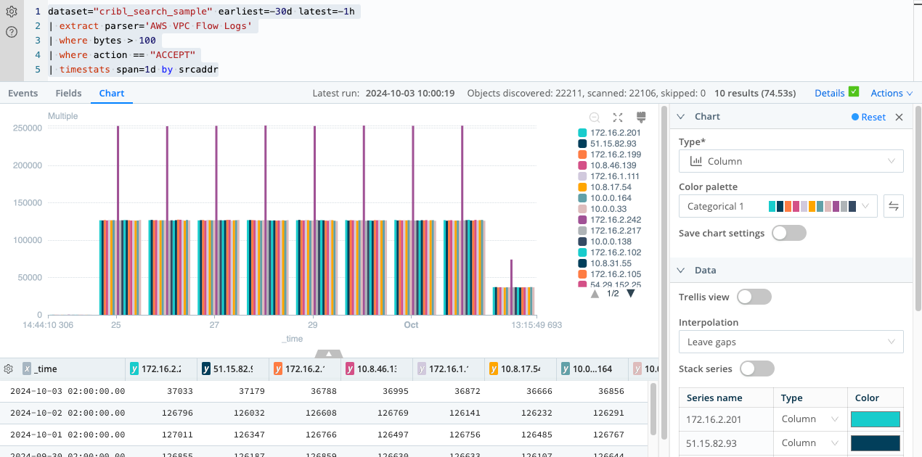This screenshot has height=457, width=922.
Task: Open the Actions menu
Action: 886,93
